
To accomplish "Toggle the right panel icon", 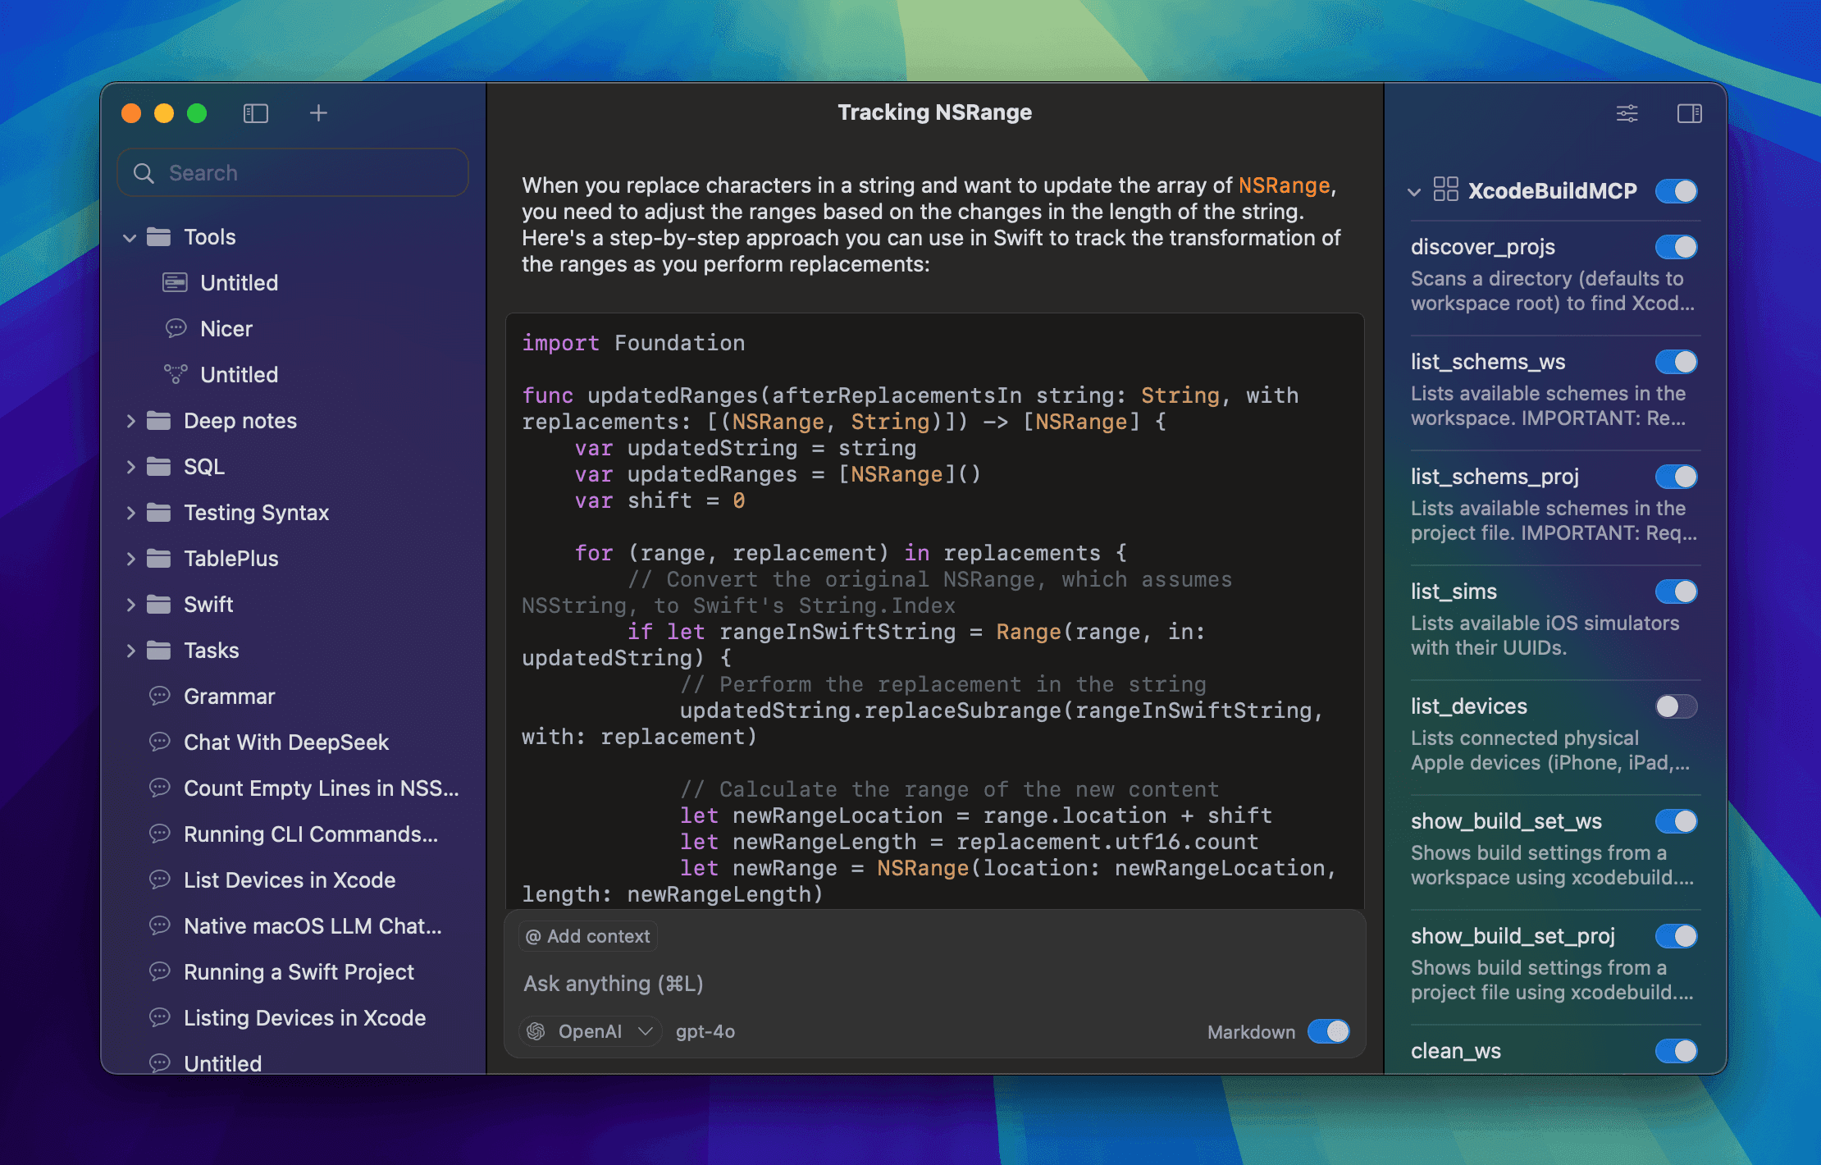I will coord(1690,113).
